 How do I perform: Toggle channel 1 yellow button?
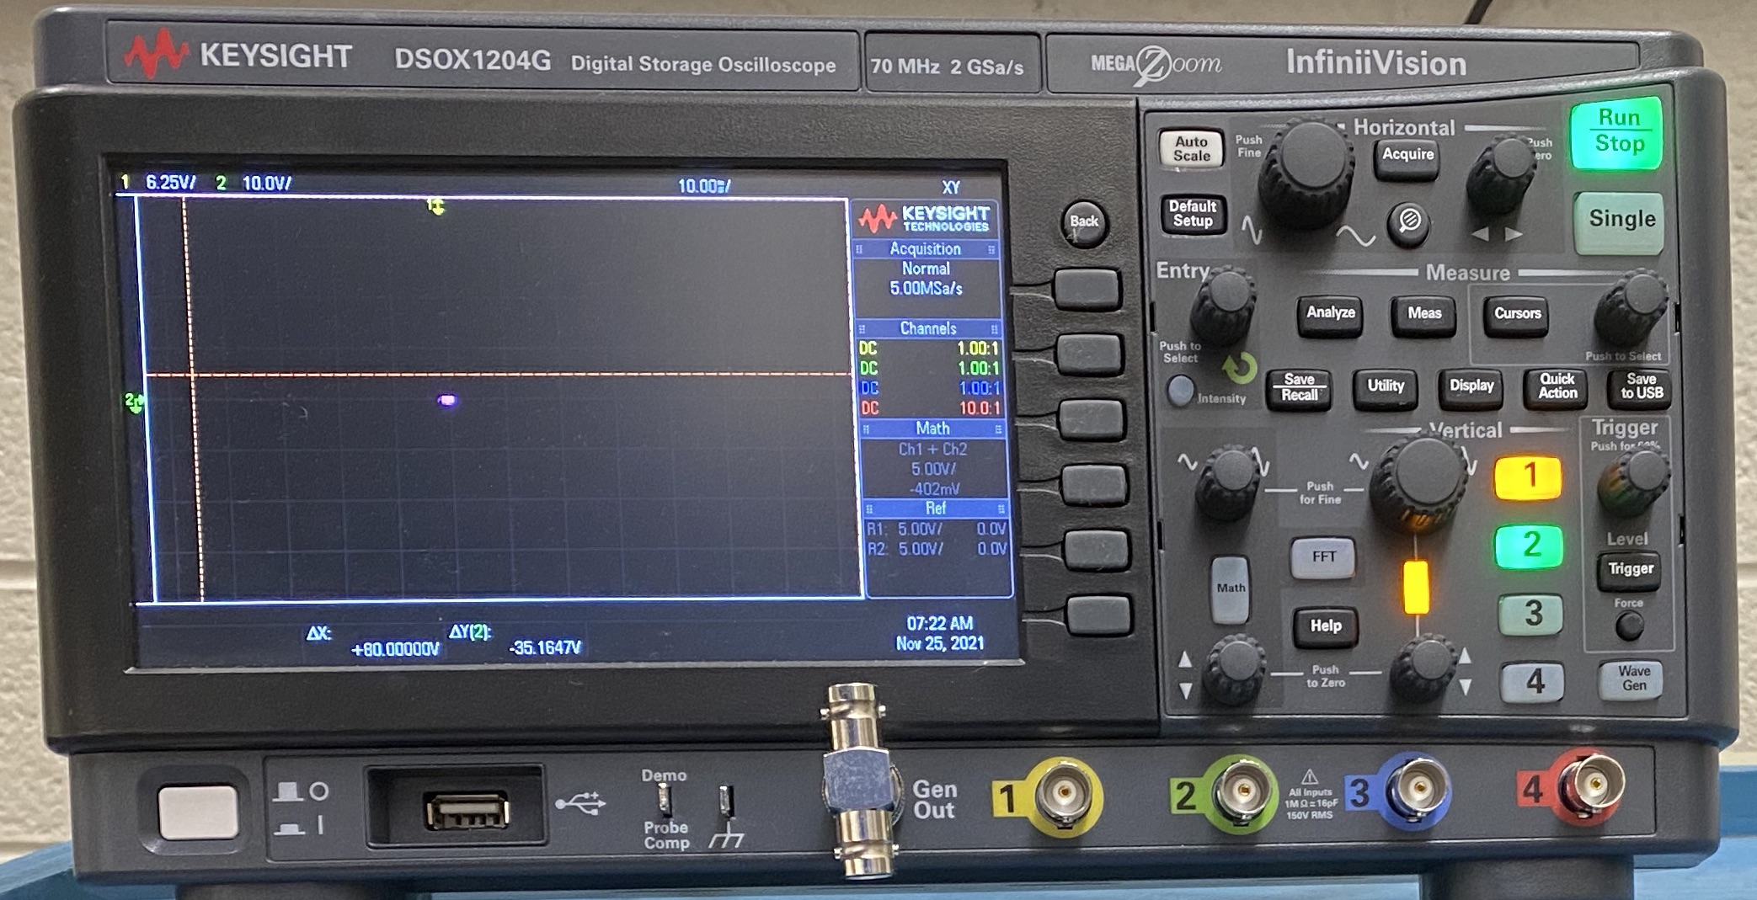[x=1528, y=477]
